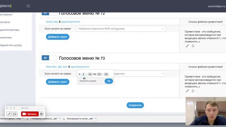
Task: Play the greeting for voice menu 73
Action: click(x=193, y=91)
